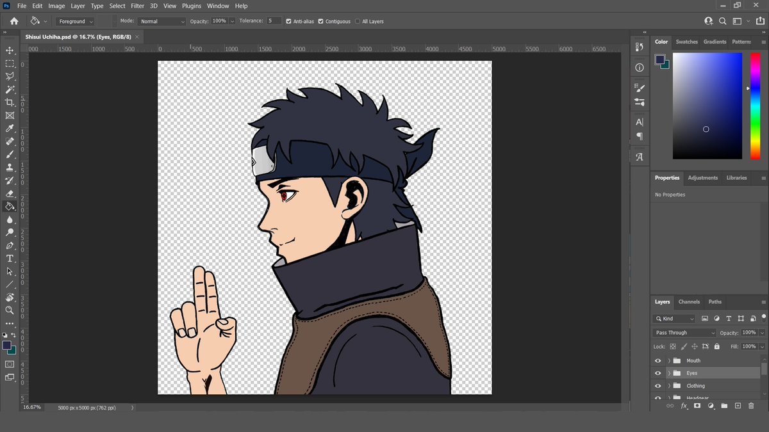
Task: Expand the Clothing layer group
Action: (669, 386)
